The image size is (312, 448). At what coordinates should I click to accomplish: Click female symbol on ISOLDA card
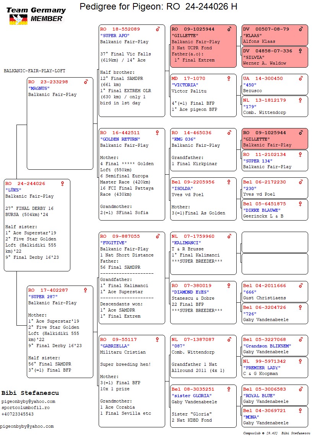point(229,182)
